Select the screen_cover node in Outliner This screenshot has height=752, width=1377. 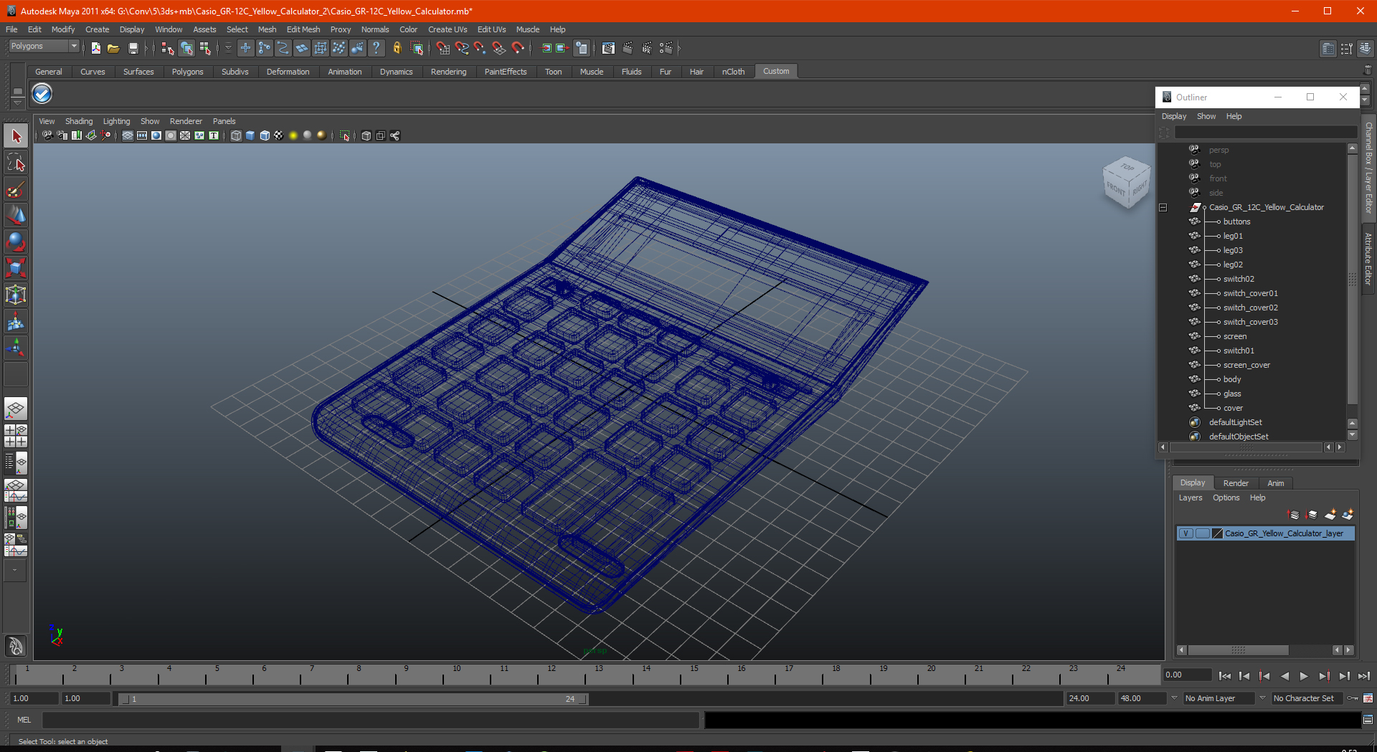(x=1246, y=365)
